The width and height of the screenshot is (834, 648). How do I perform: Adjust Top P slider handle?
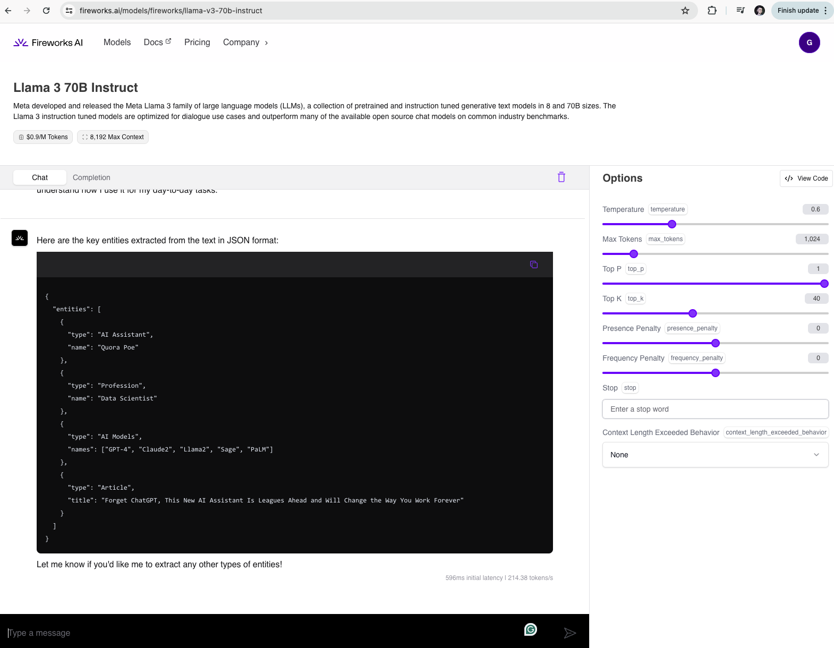click(x=824, y=284)
